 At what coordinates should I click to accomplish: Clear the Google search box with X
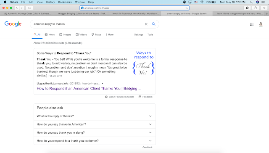click(146, 24)
